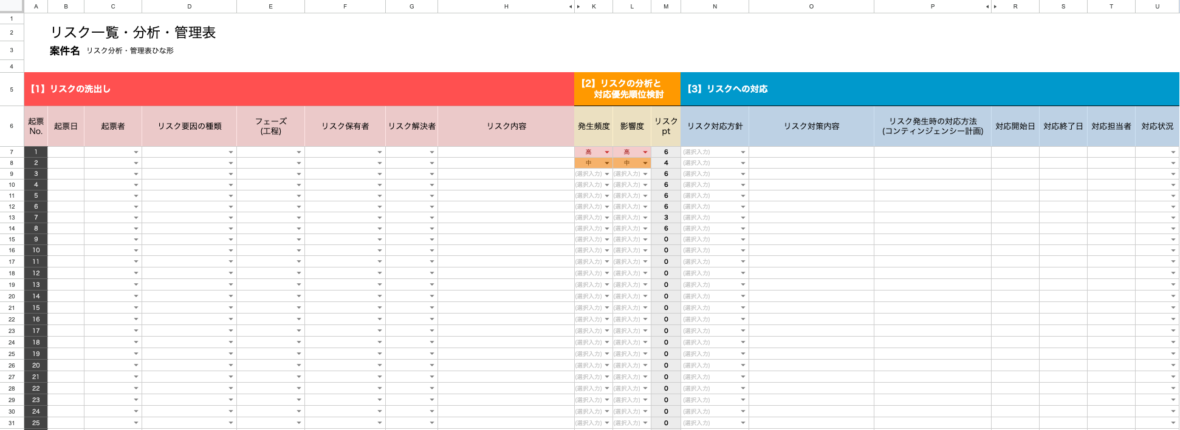The width and height of the screenshot is (1180, 430).
Task: Open リスク解決者 dropdown for 起票No. 20
Action: click(x=432, y=366)
